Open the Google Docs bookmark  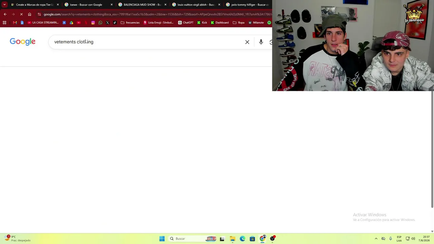[x=22, y=23]
